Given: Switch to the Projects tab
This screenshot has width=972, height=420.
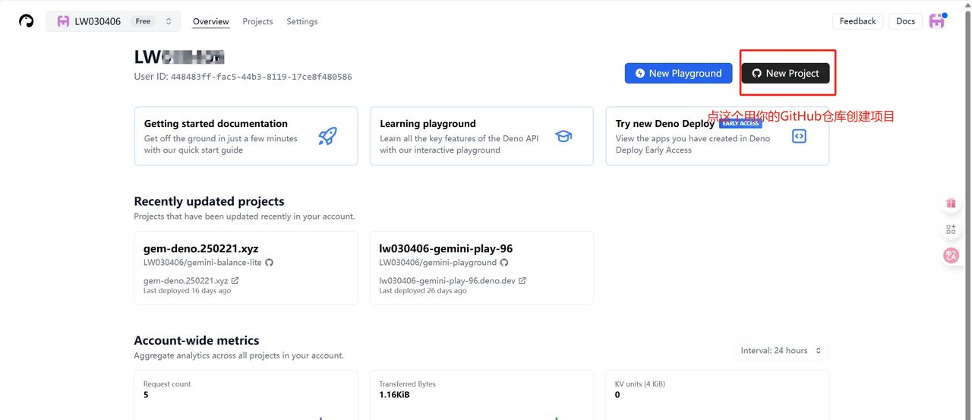Looking at the screenshot, I should (257, 21).
